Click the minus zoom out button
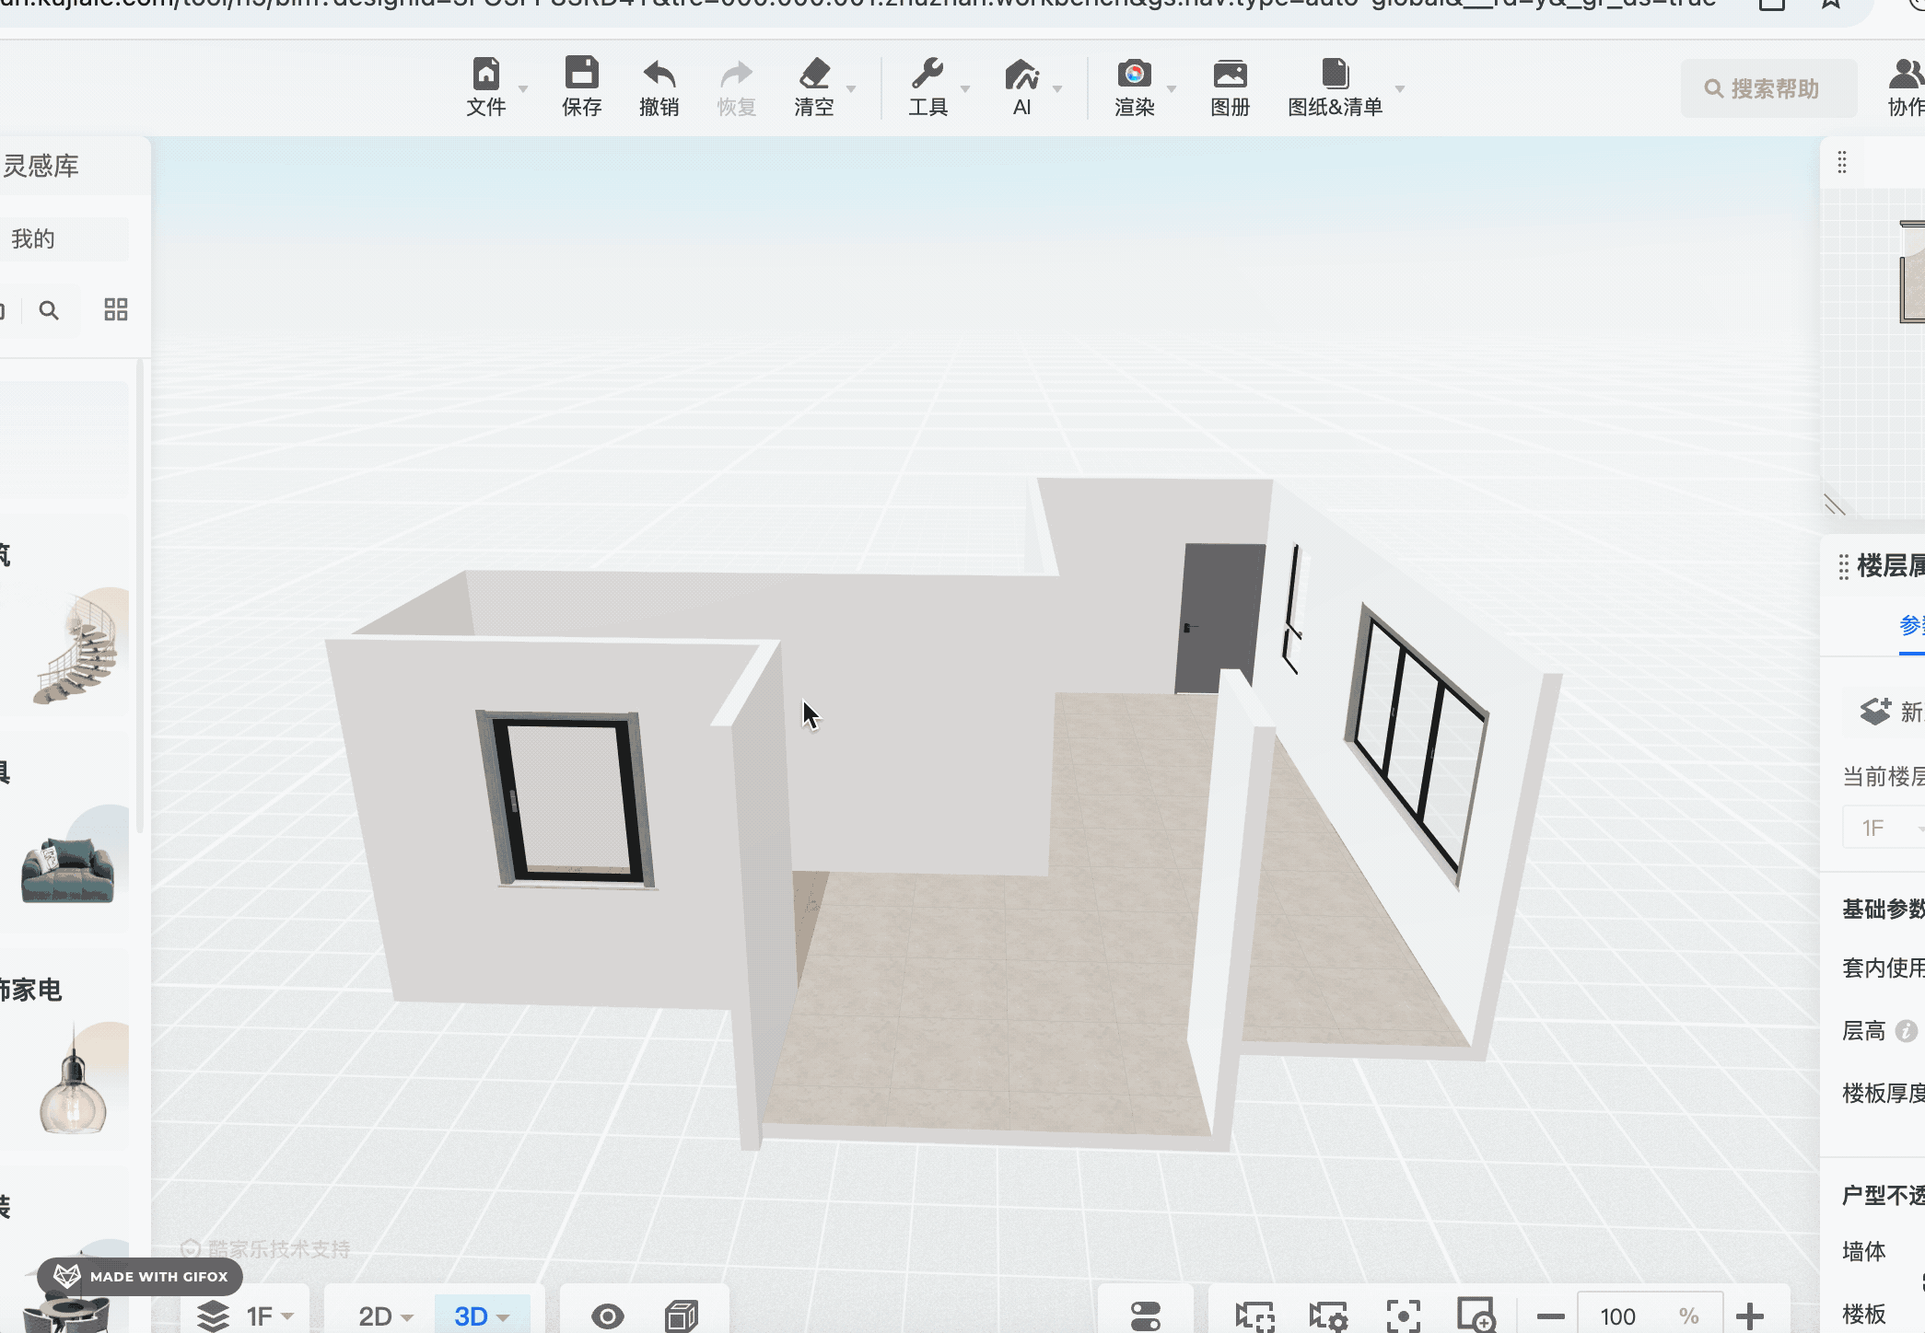 (x=1551, y=1316)
